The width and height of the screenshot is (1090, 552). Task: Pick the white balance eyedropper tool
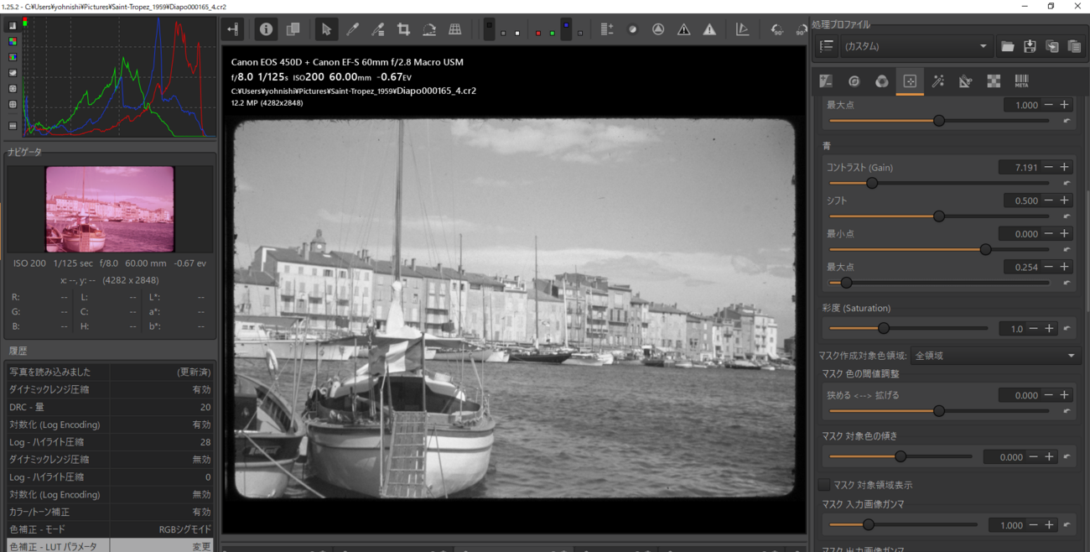tap(352, 29)
